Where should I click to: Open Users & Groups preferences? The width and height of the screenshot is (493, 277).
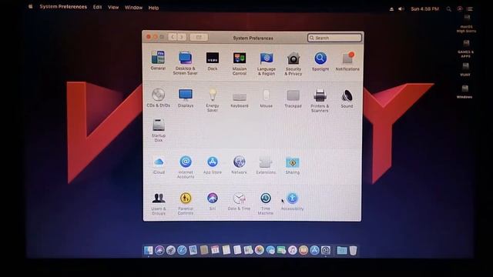coord(159,203)
